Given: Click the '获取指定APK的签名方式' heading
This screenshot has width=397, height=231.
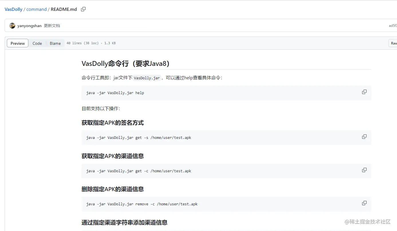Looking at the screenshot, I should [x=112, y=123].
